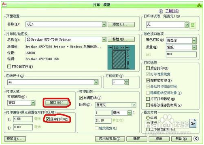This screenshot has width=204, height=145.
Task: Click the AutoCAD logo in the title bar
Action: point(4,4)
